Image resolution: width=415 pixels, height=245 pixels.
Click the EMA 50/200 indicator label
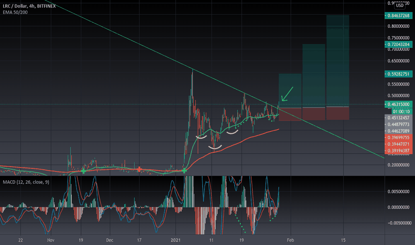pyautogui.click(x=15, y=12)
